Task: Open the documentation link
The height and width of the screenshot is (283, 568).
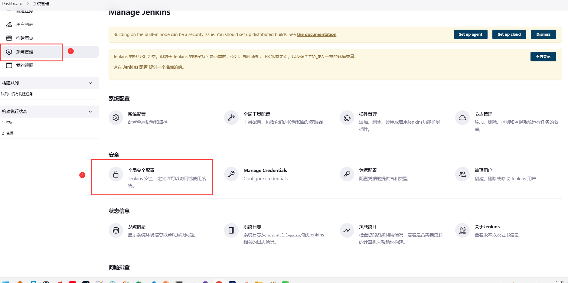Action: pos(317,34)
